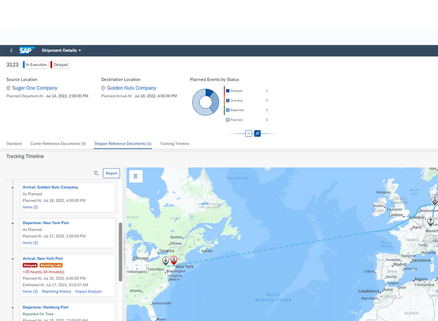This screenshot has height=321, width=438.
Task: Click the gray down-arrow map marker
Action: tap(166, 260)
